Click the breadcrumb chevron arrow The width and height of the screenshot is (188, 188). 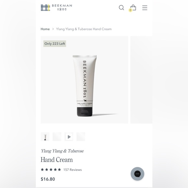click(53, 29)
